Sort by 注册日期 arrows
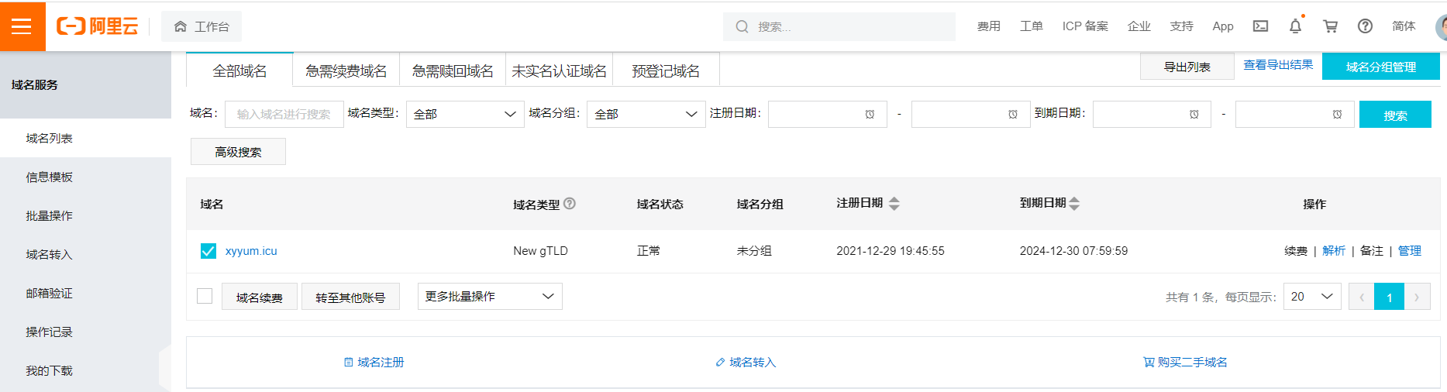The image size is (1447, 392). (894, 204)
